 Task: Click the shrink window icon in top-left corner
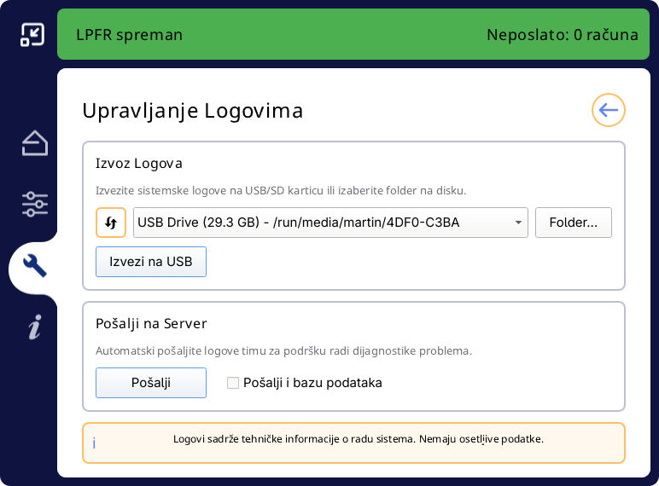click(32, 34)
